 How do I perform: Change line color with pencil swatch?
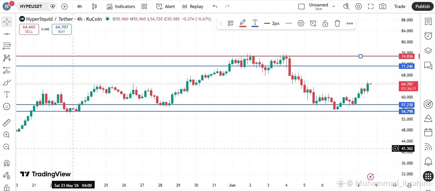(x=243, y=23)
